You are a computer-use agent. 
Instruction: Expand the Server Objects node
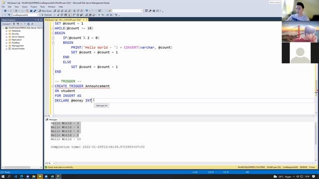pos(6,37)
